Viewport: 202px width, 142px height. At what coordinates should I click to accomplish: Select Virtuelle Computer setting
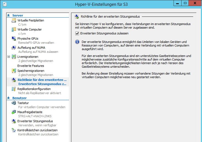click(x=30, y=29)
